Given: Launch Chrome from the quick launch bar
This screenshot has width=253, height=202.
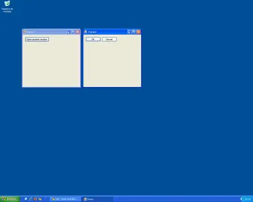Looking at the screenshot, I should pyautogui.click(x=40, y=199).
